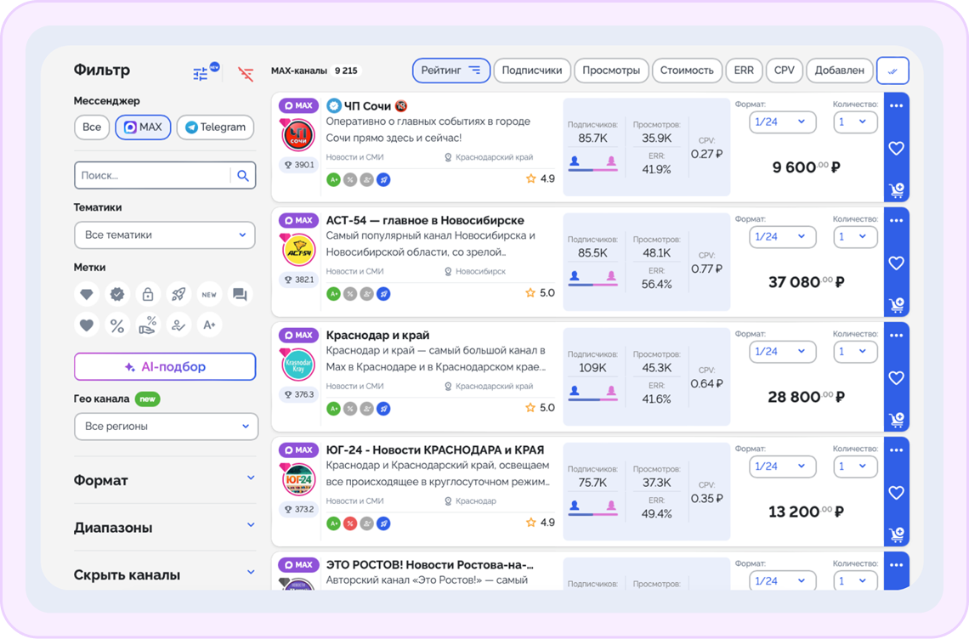This screenshot has width=969, height=639.
Task: Select the Все messenger option
Action: coord(92,127)
